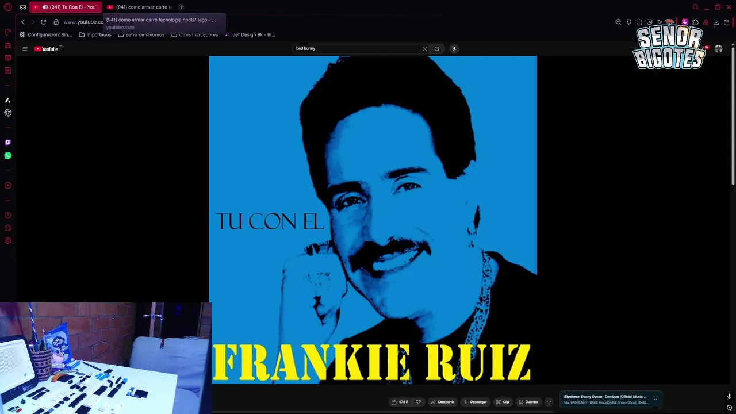The image size is (736, 414).
Task: Open the zoom-out magnifier in toolbar
Action: point(618,22)
